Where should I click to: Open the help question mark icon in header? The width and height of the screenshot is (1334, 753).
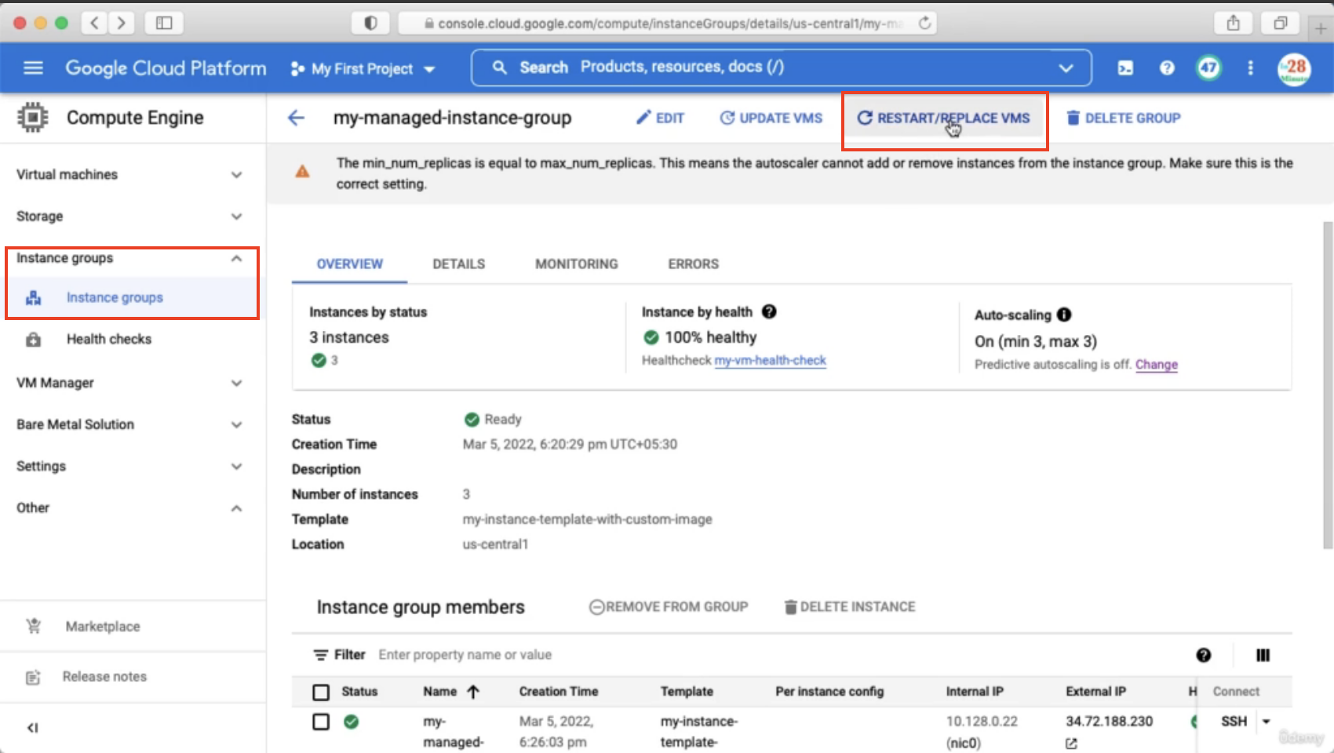pyautogui.click(x=1167, y=68)
